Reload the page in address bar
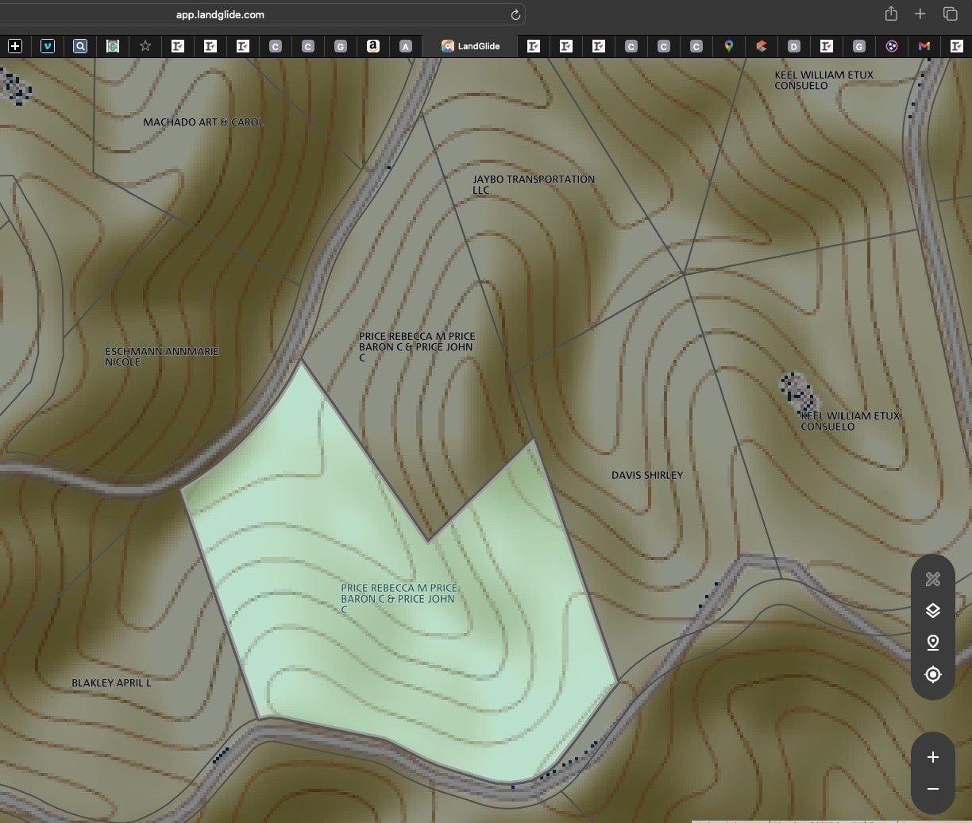Image resolution: width=972 pixels, height=823 pixels. point(515,15)
